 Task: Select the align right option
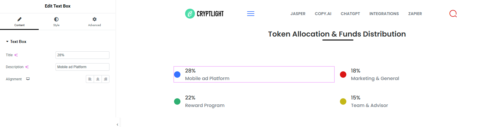106,79
